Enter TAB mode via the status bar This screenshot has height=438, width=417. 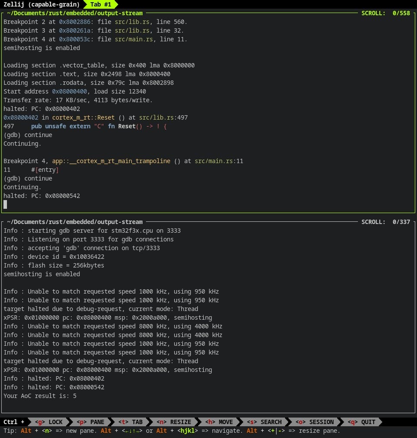point(130,422)
